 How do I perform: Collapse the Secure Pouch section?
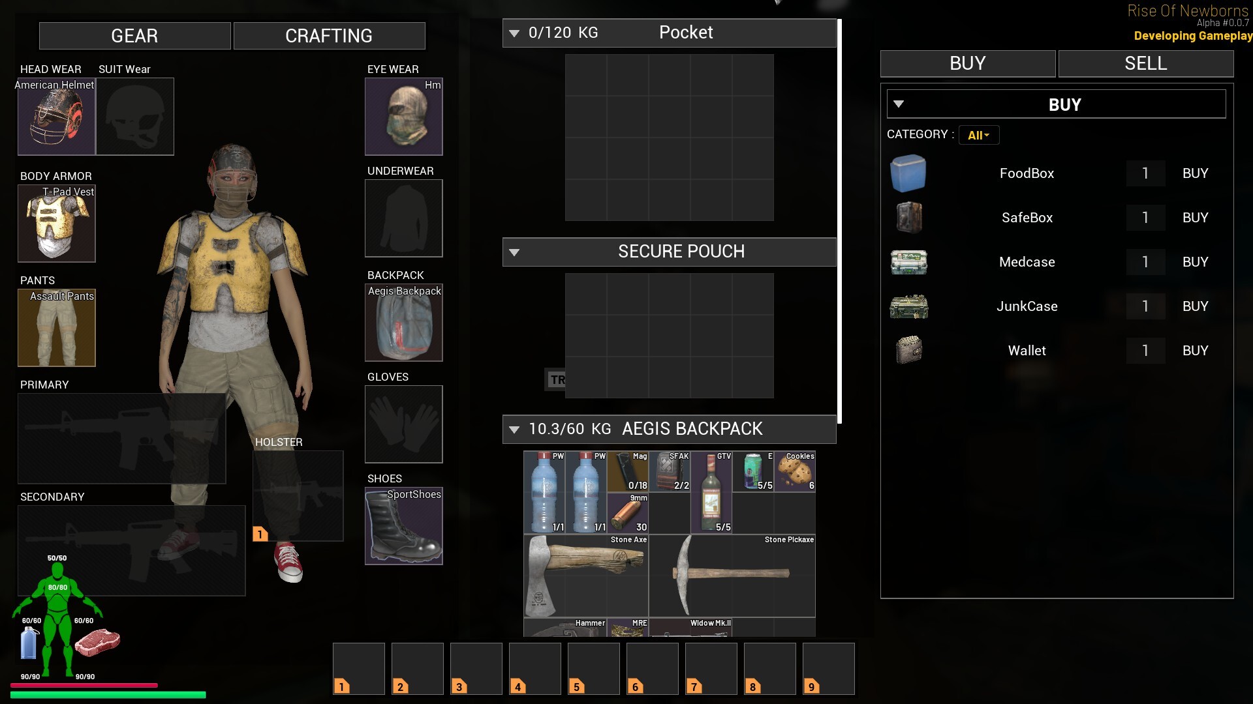[514, 252]
